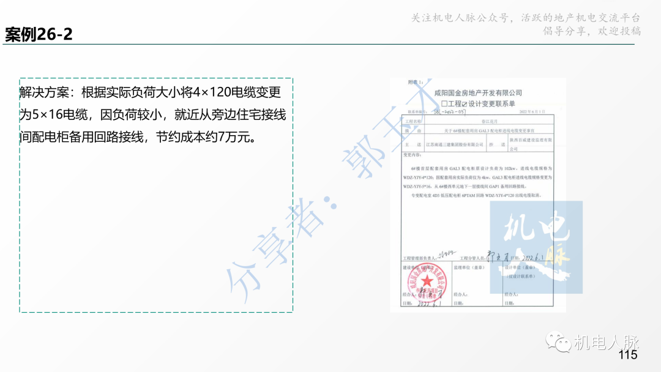Select the text line starting 间配电柜备用回路
Screen dimensions: 661x372
click(x=138, y=137)
